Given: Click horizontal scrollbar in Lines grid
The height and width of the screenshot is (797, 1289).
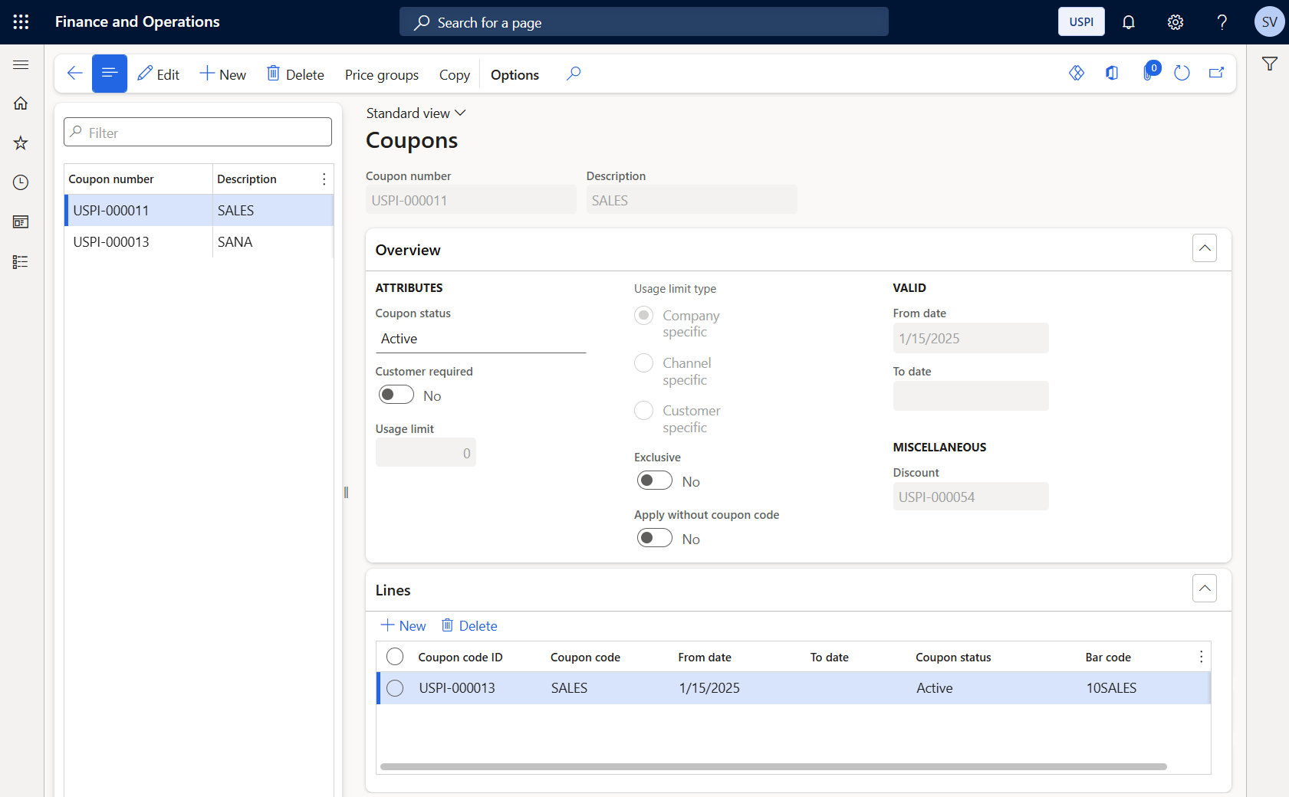Looking at the screenshot, I should tap(773, 766).
